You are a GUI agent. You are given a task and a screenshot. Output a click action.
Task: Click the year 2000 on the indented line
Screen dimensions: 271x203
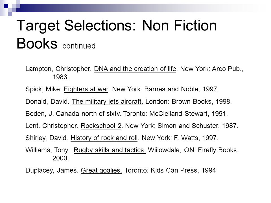[x=61, y=158]
